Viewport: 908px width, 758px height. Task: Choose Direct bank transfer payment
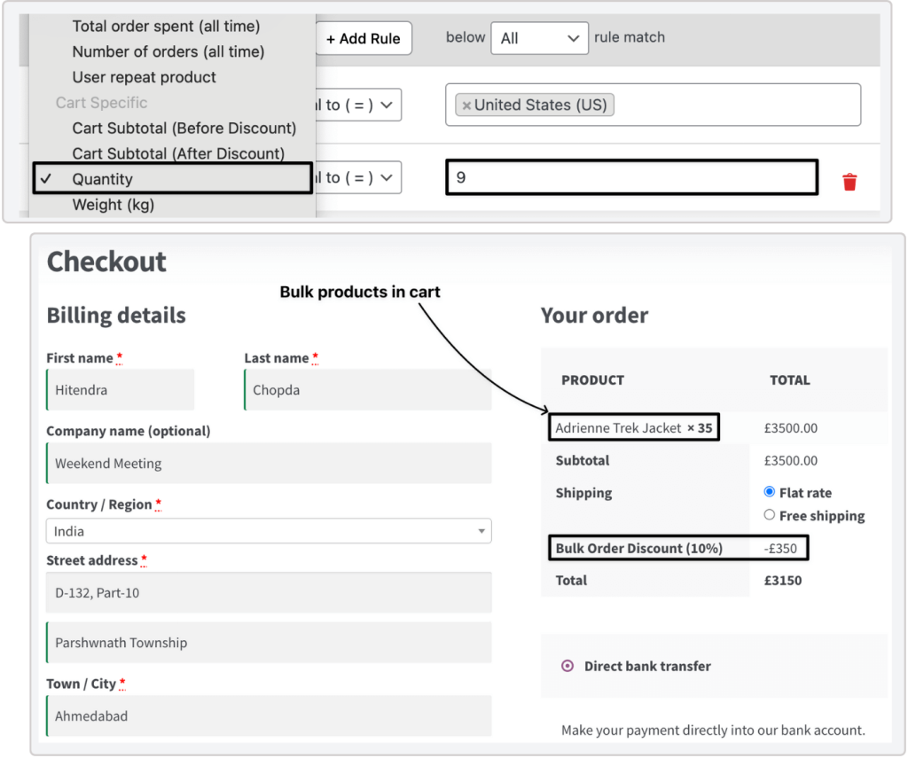[567, 666]
